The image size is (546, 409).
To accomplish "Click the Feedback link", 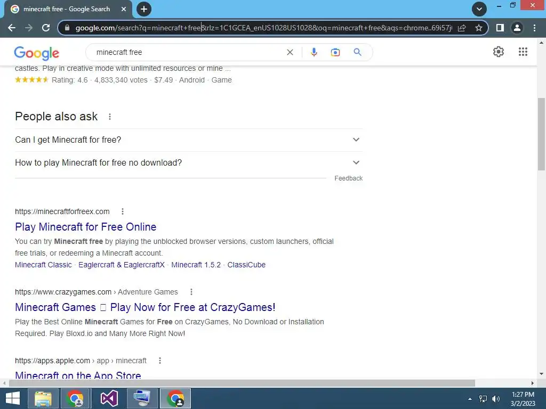I will pos(349,178).
